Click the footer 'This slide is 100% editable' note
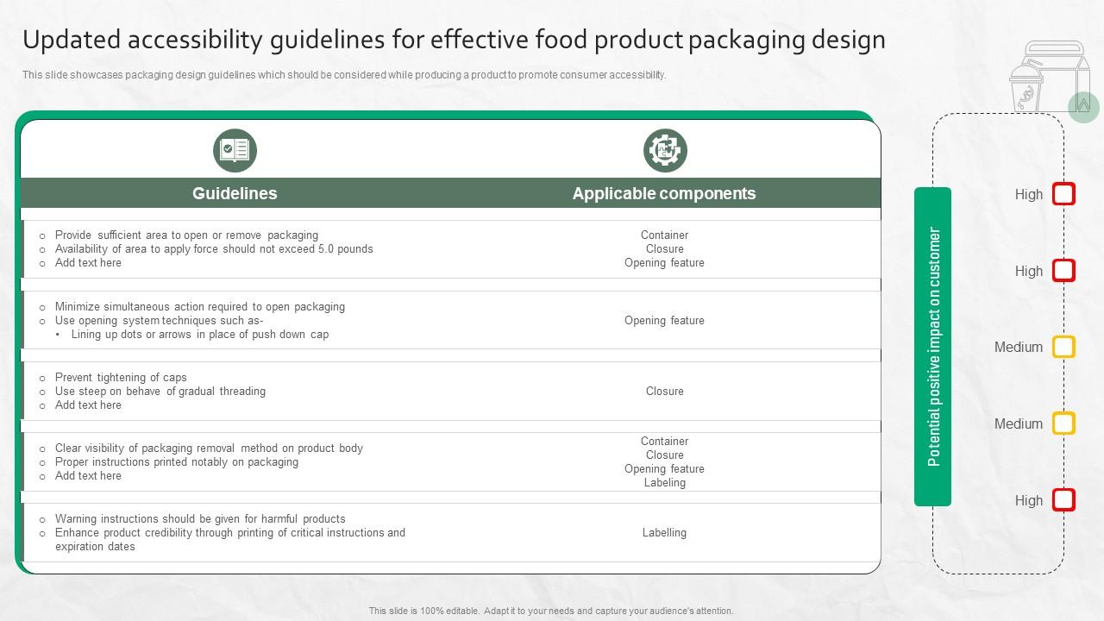The height and width of the screenshot is (621, 1104). tap(551, 611)
